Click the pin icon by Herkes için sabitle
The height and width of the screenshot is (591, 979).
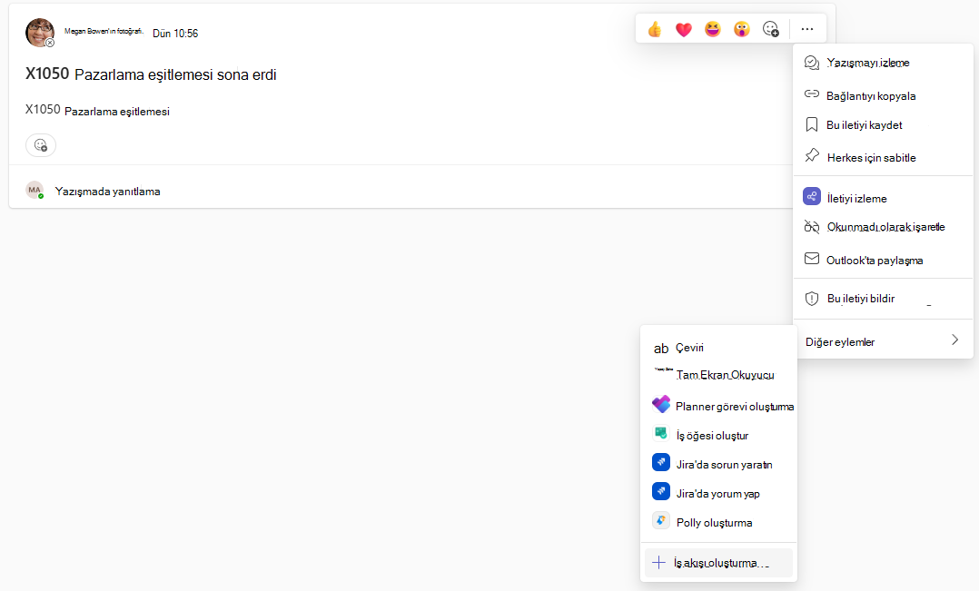811,155
